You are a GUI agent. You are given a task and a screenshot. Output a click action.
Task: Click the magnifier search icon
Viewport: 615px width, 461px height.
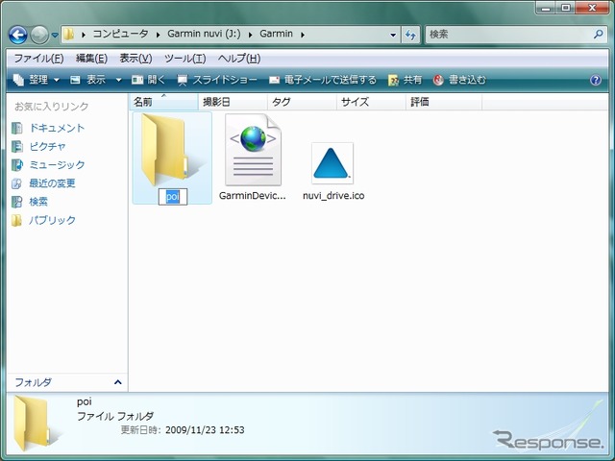(x=598, y=35)
